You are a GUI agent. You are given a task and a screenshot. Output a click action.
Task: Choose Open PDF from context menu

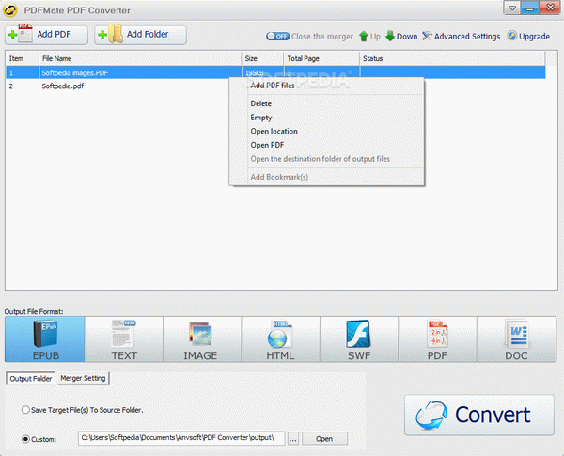click(x=326, y=145)
